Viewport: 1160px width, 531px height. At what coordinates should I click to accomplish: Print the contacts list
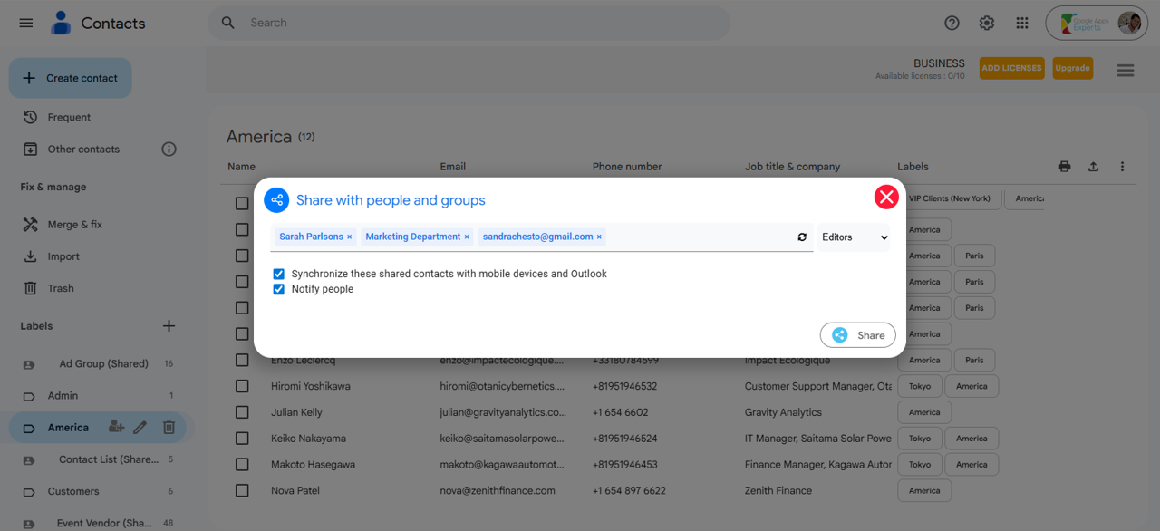pyautogui.click(x=1064, y=167)
